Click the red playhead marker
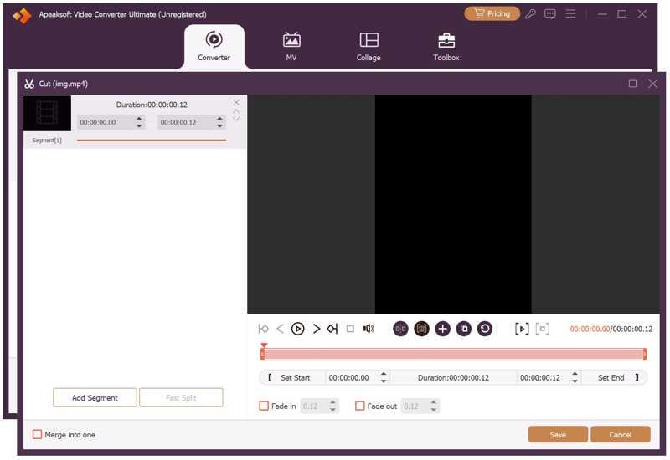 [x=264, y=345]
